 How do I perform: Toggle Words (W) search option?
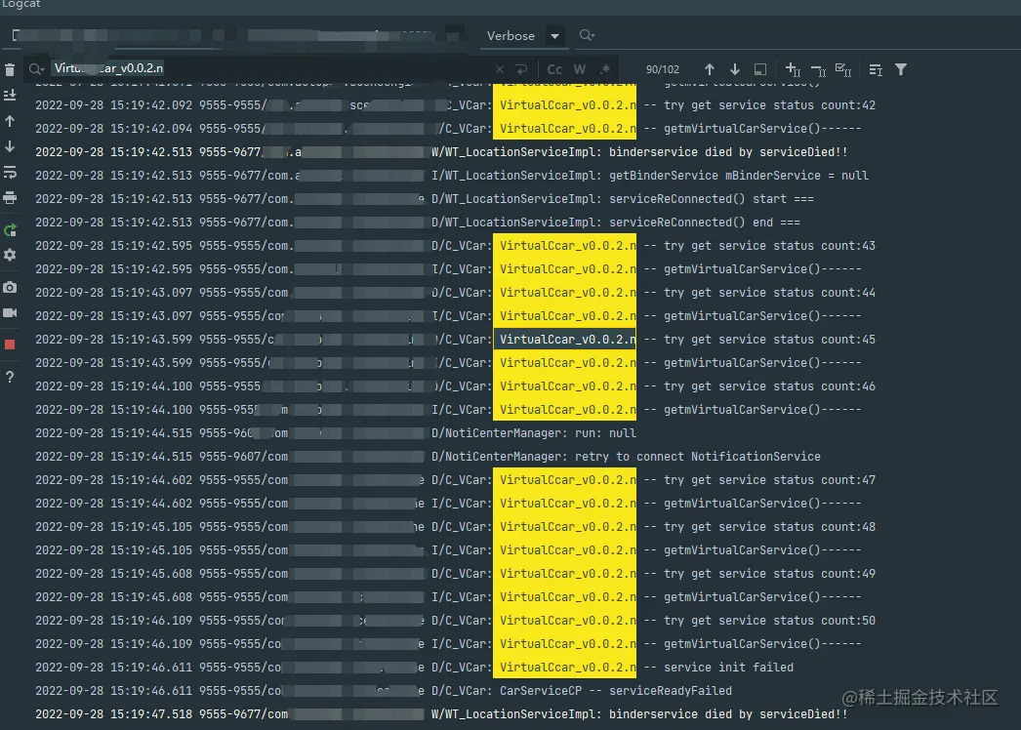coord(580,69)
